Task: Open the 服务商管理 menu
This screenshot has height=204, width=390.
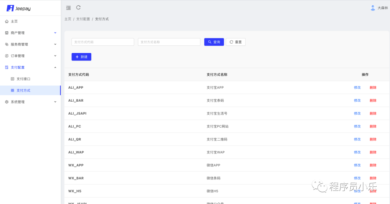Action: (30, 44)
